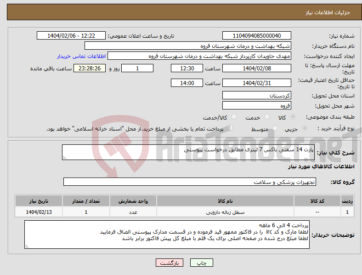Click the نام کالا column header

tap(225, 201)
